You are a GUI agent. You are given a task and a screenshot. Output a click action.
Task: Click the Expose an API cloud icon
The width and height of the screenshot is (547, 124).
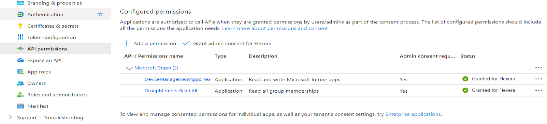tap(20, 60)
